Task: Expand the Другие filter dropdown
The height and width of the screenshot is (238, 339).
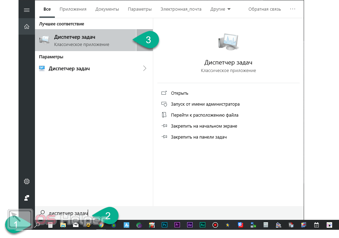Action: 220,9
